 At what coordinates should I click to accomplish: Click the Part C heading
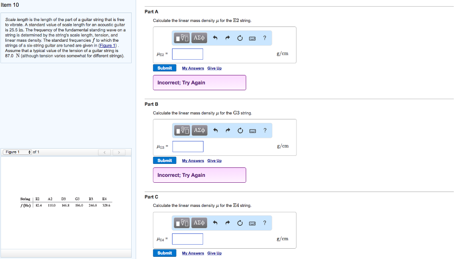(x=151, y=197)
